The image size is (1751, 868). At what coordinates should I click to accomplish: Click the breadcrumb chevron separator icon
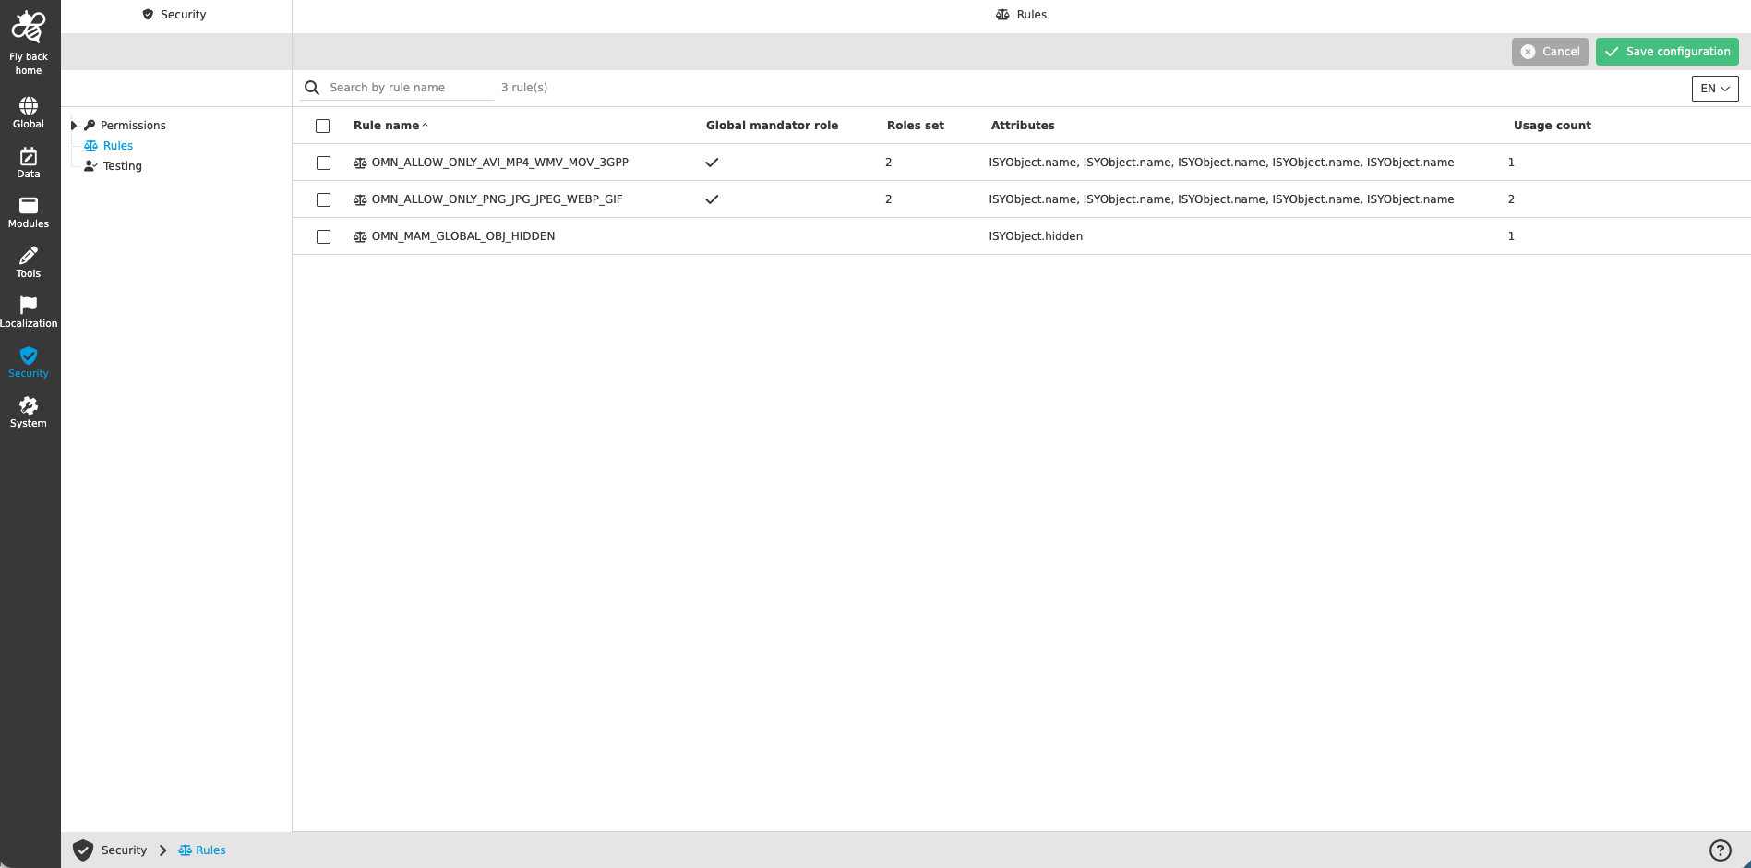(x=163, y=850)
